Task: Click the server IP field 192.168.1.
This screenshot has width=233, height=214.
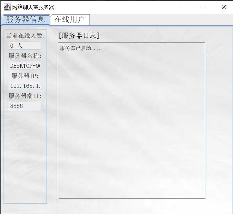Action: point(25,86)
